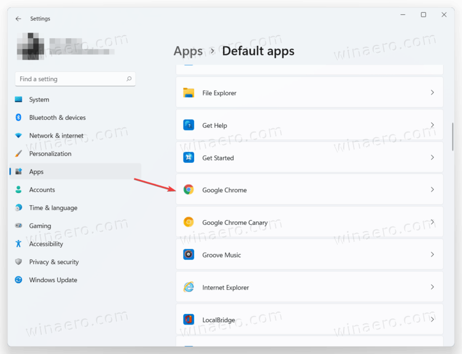Open File Explorer default settings
462x354 pixels.
(x=309, y=92)
